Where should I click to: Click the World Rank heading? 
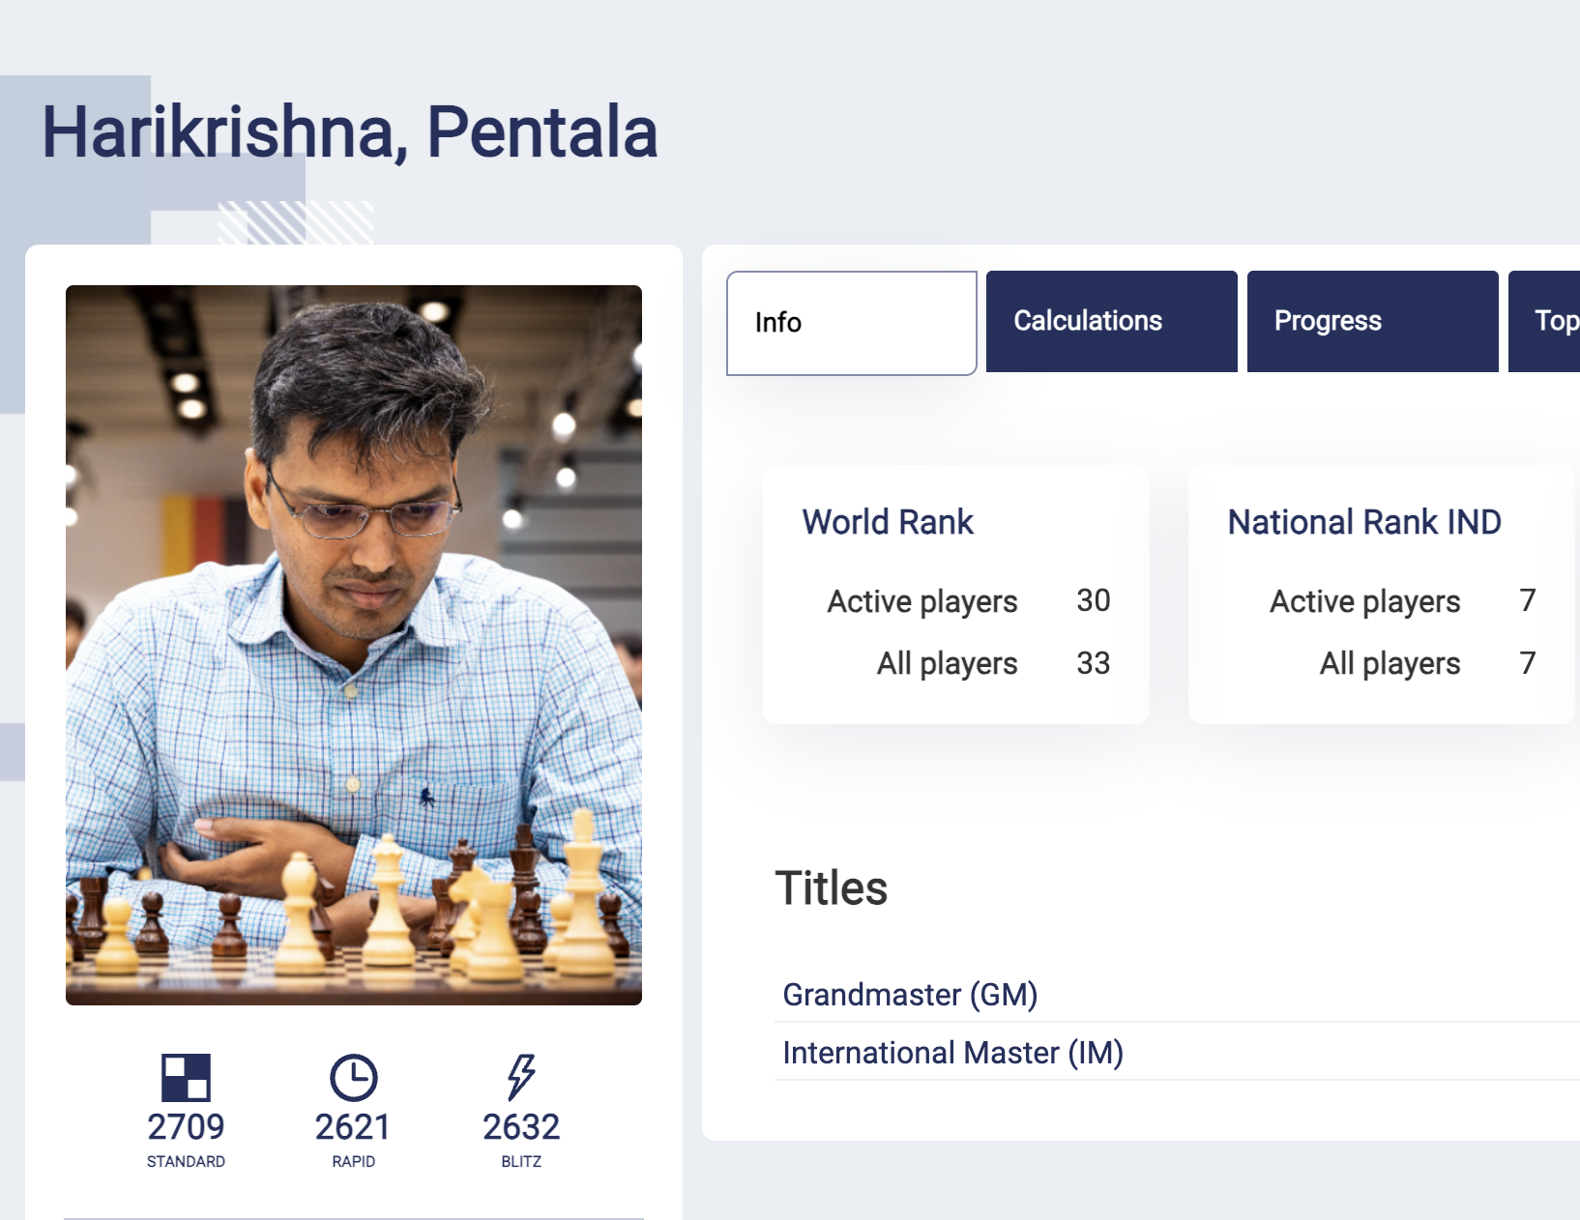(x=888, y=522)
